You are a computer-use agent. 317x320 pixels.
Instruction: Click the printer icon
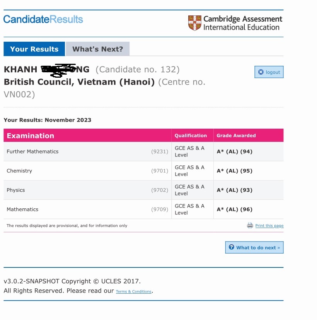click(x=250, y=225)
